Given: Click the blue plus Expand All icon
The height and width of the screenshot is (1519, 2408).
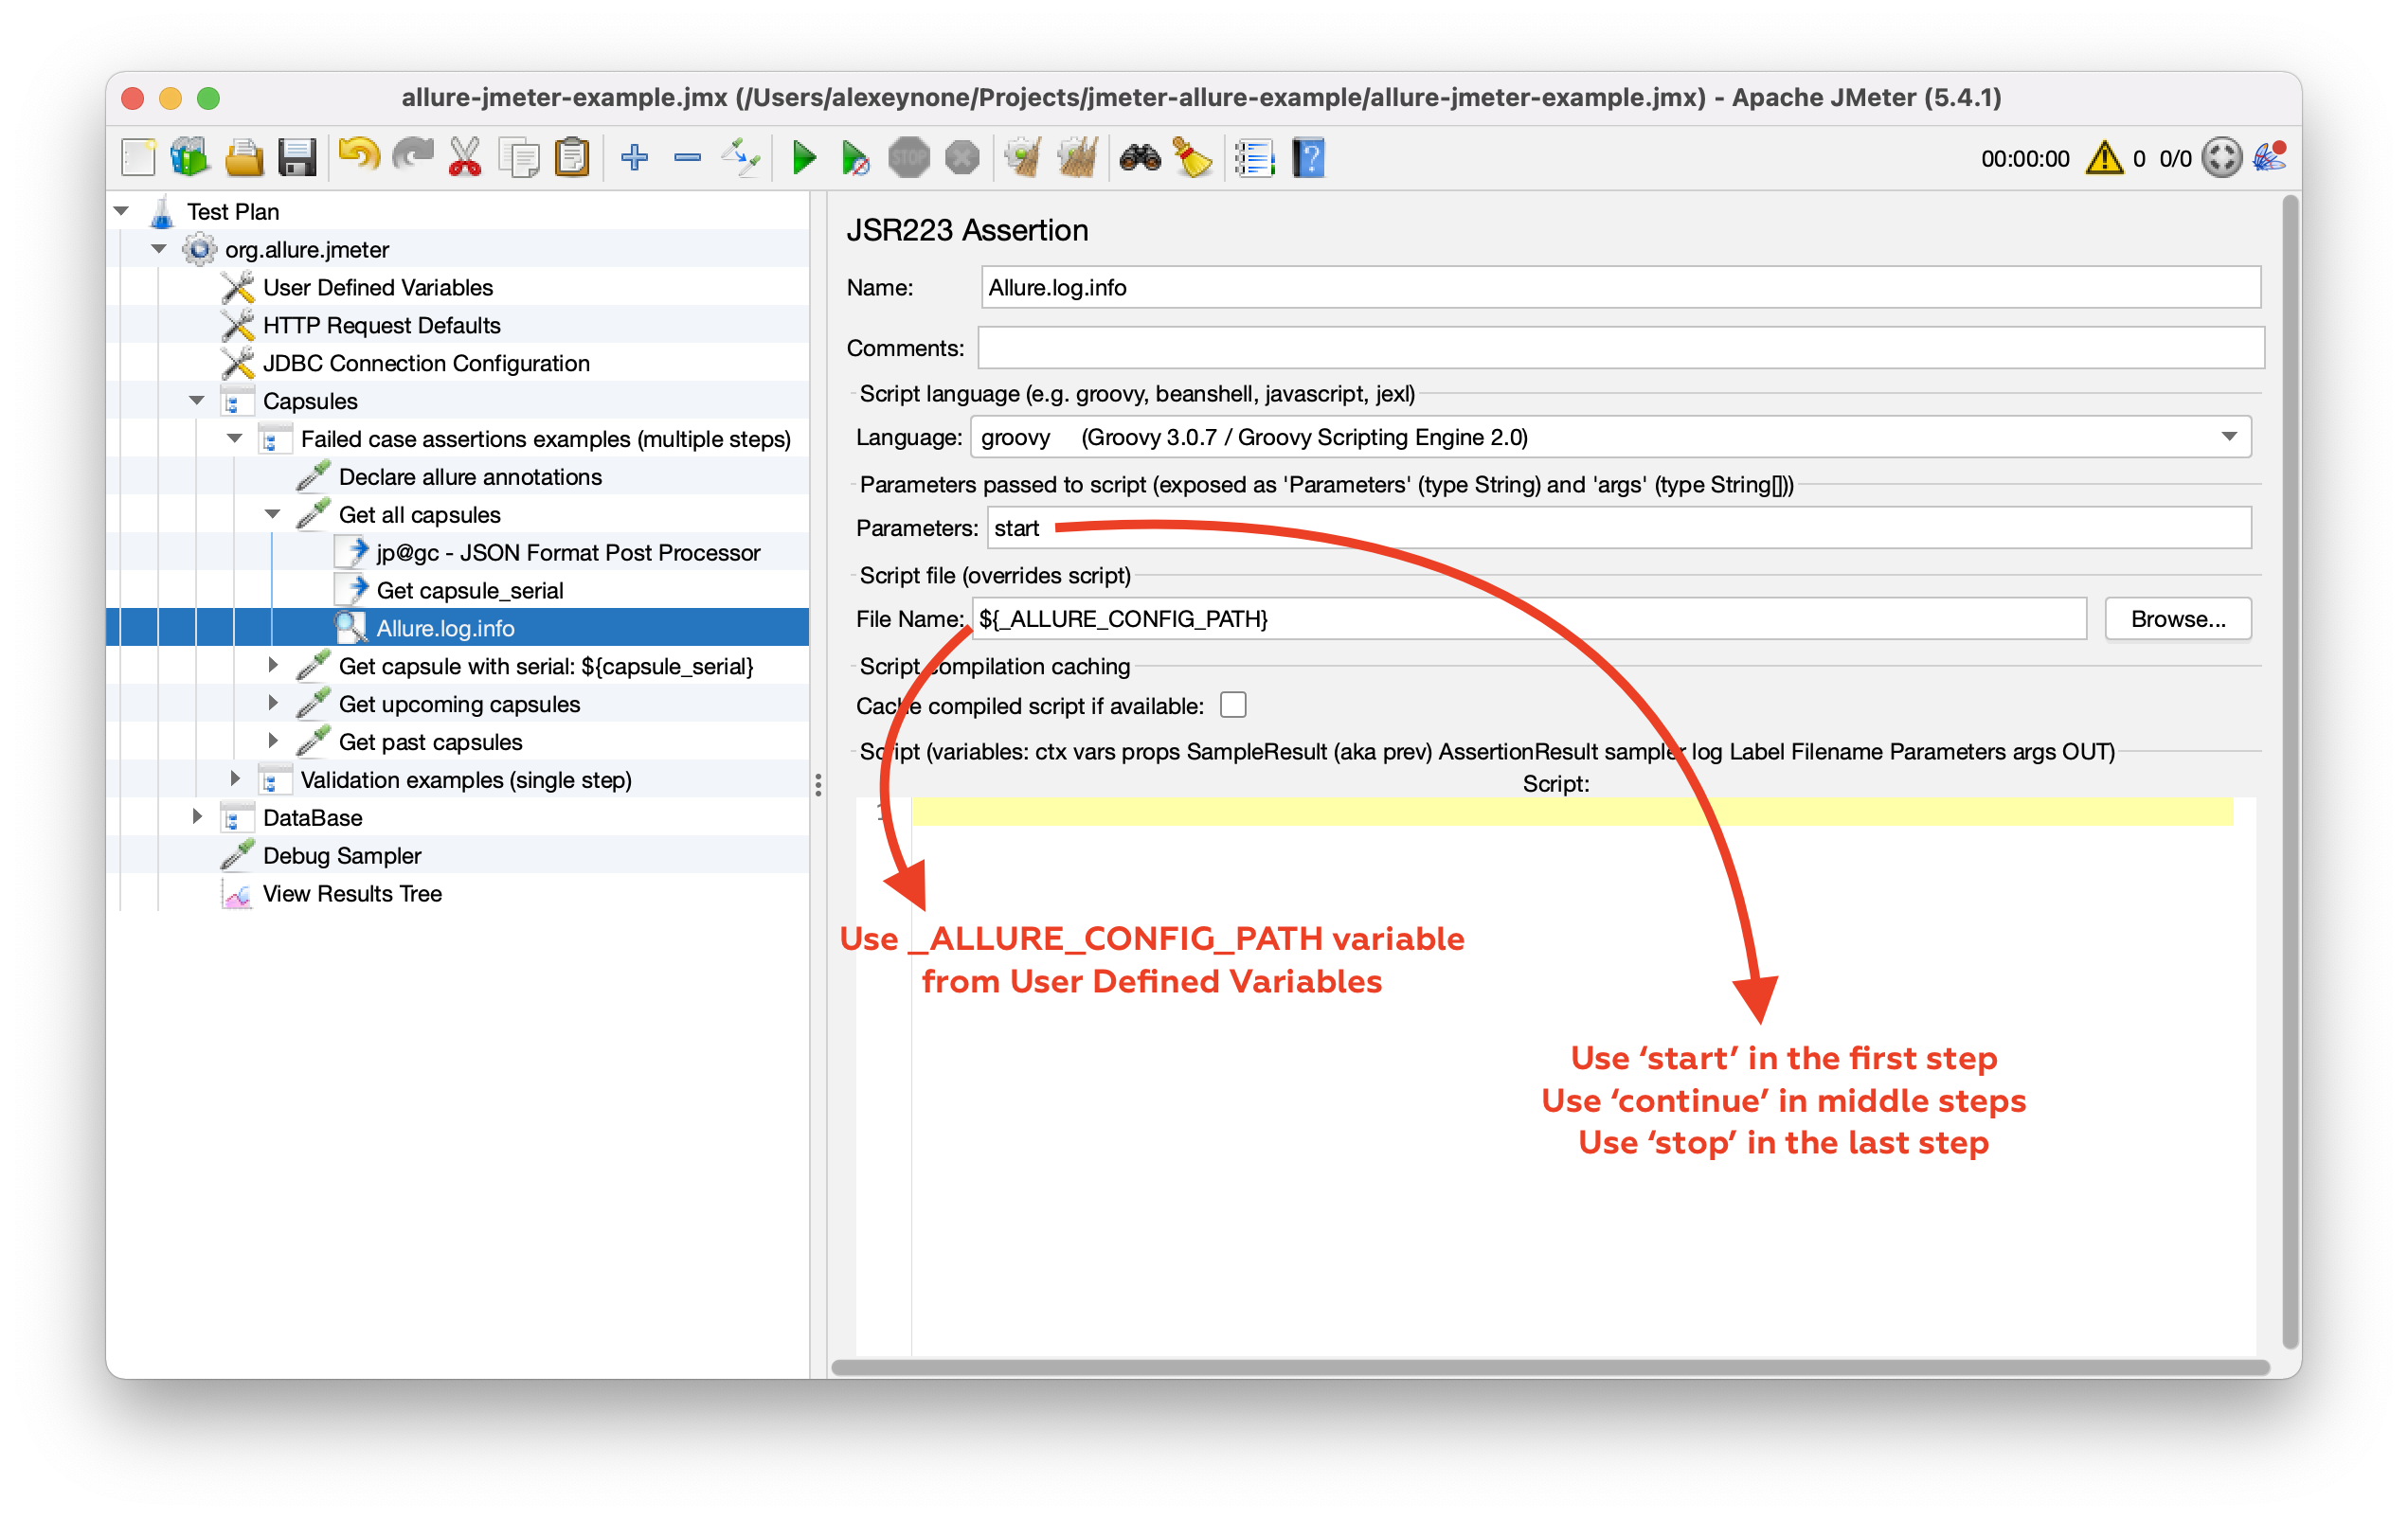Looking at the screenshot, I should pos(635,158).
